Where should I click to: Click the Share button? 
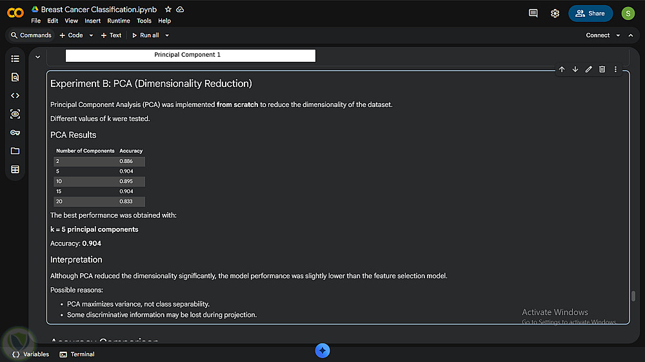590,13
